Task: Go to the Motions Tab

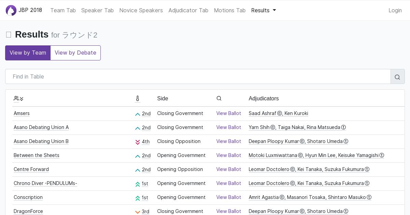Action: pos(230,11)
